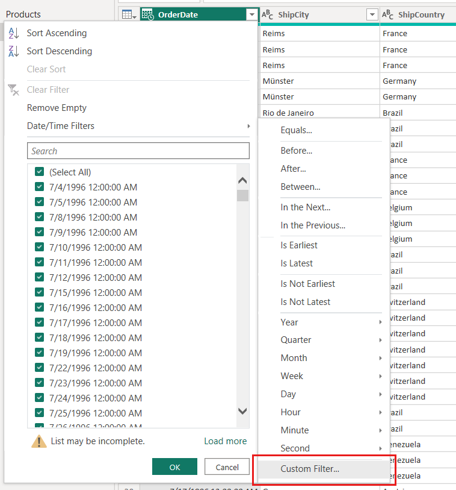Click the filter Search input field
The width and height of the screenshot is (456, 490).
pos(138,151)
